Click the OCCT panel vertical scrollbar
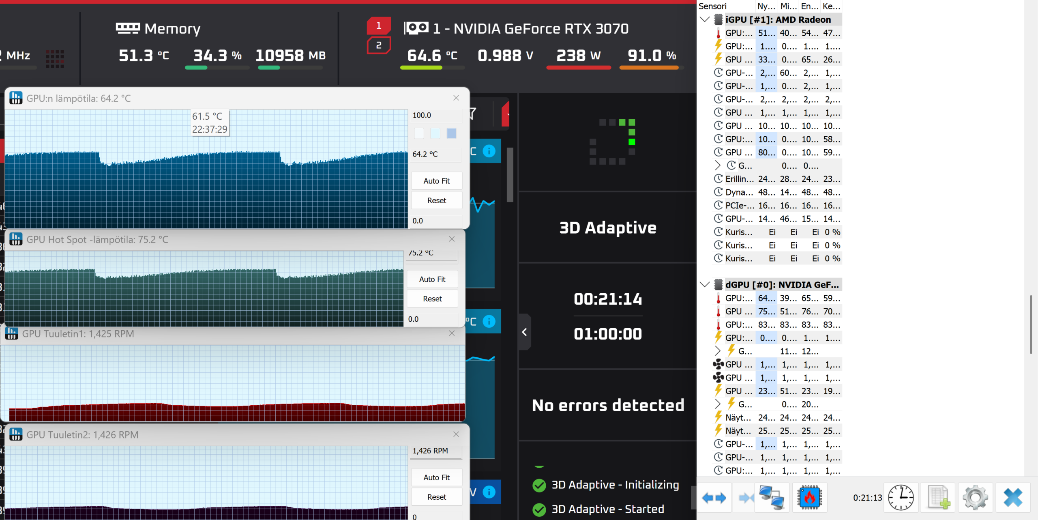1038x520 pixels. tap(510, 174)
